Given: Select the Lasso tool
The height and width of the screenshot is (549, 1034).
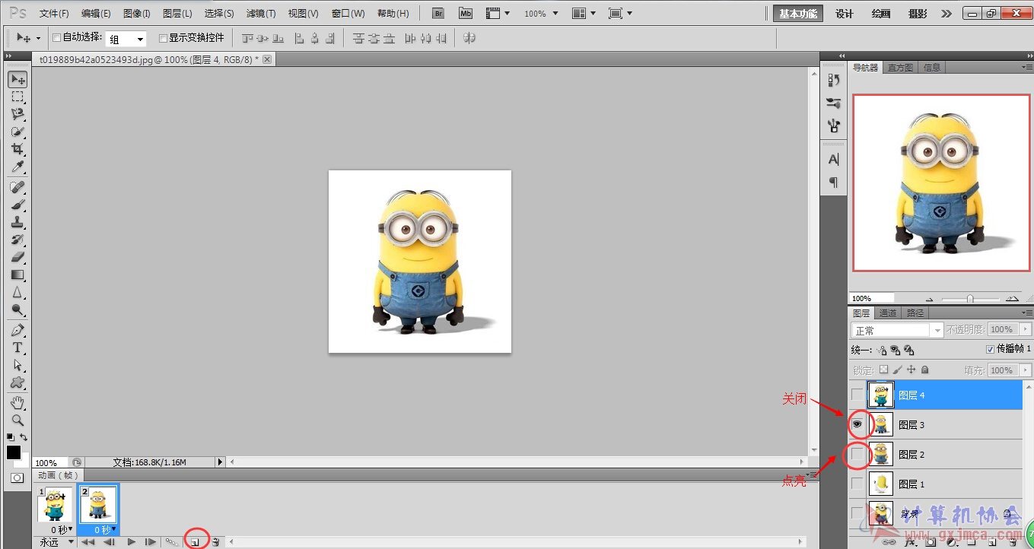Looking at the screenshot, I should coord(17,114).
